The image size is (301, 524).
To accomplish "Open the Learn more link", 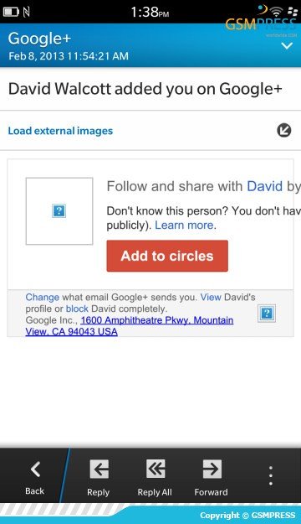I will click(184, 226).
